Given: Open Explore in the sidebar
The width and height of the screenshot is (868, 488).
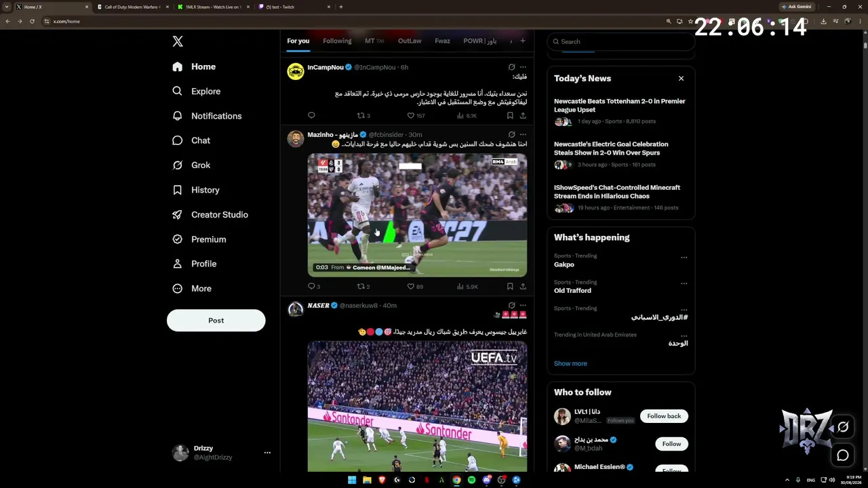Looking at the screenshot, I should 196,91.
